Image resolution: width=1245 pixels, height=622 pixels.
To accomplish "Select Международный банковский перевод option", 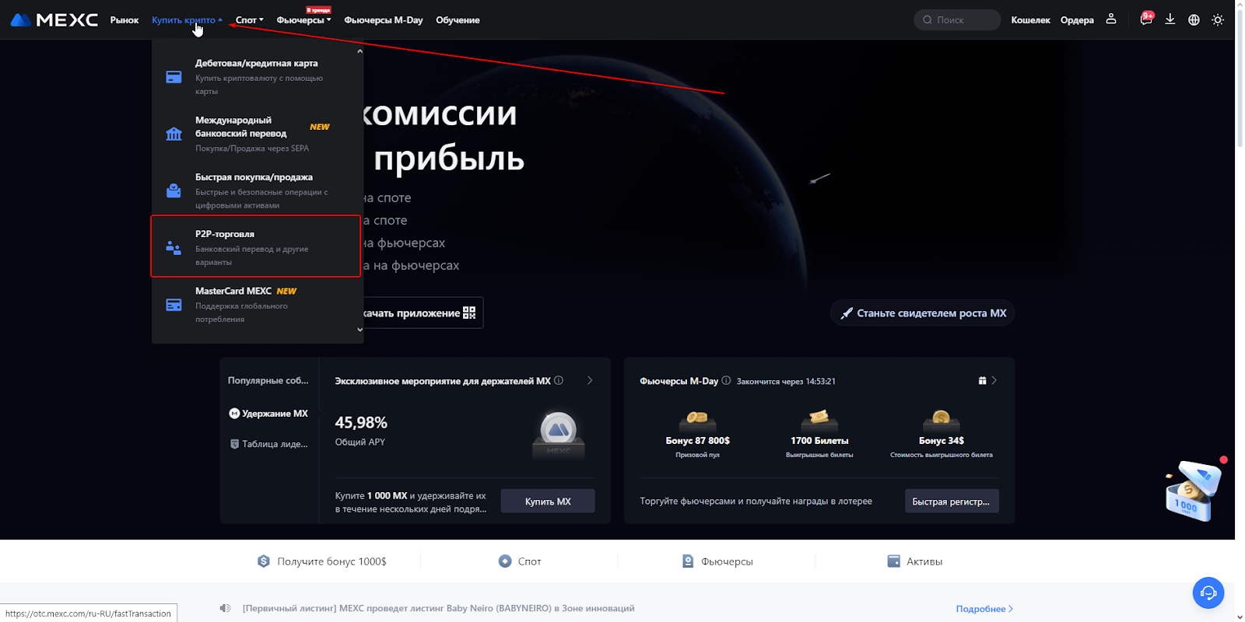I will coord(258,134).
